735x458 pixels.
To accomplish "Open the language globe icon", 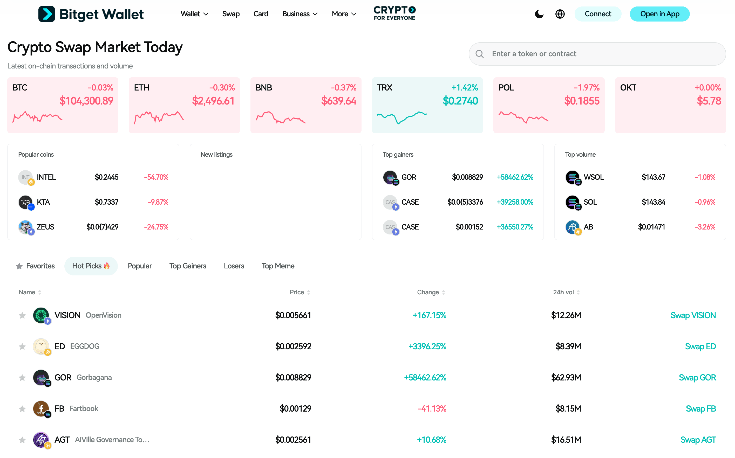I will 560,14.
